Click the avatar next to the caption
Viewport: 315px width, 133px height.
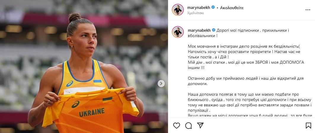pos(178,32)
